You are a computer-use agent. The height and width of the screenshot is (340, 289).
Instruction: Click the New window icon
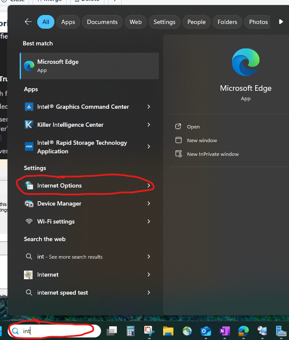pos(179,140)
